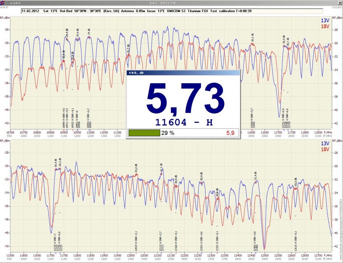Click the red 5,9 peak value
Image resolution: width=343 pixels, height=263 pixels.
[230, 133]
